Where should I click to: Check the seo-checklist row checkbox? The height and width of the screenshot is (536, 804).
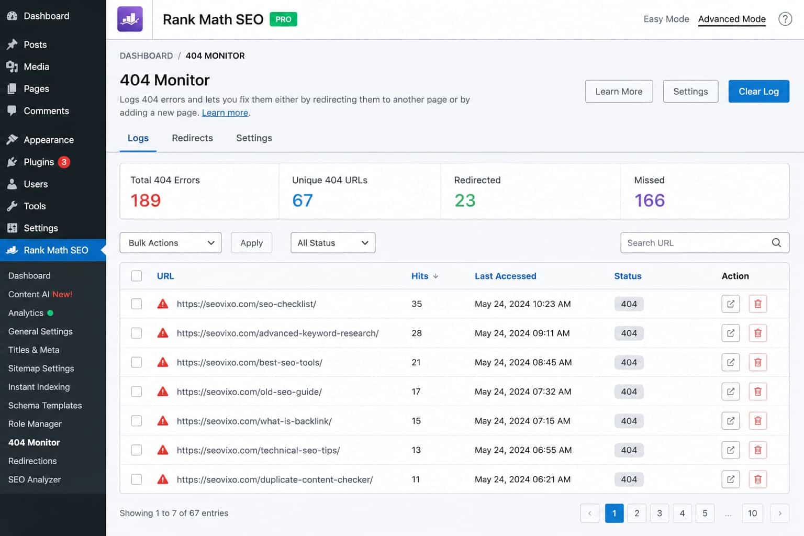point(137,304)
